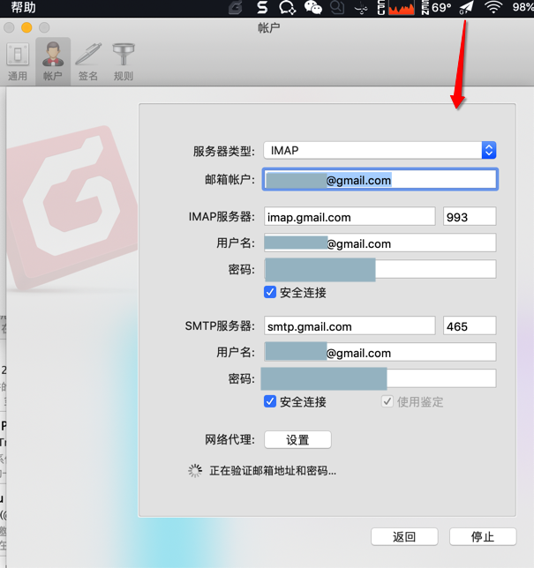
Task: Select the 帐户 accounts tab
Action: click(x=53, y=62)
